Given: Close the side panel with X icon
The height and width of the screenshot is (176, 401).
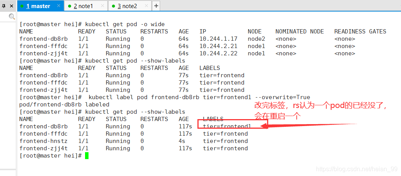Looking at the screenshot, I should 12,6.
